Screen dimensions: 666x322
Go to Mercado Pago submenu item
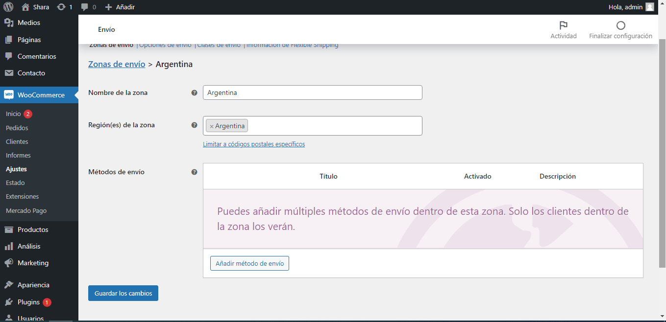26,210
